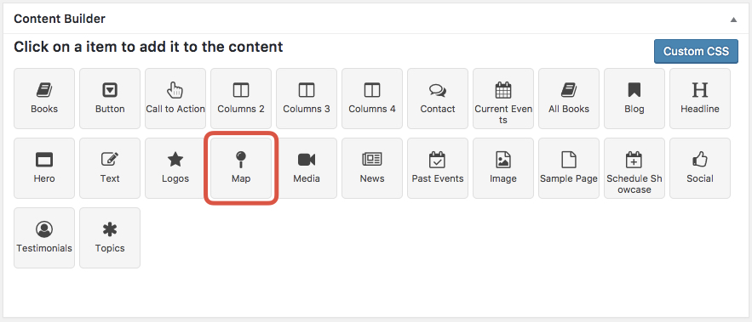752x322 pixels.
Task: Insert a Text block
Action: coord(110,168)
